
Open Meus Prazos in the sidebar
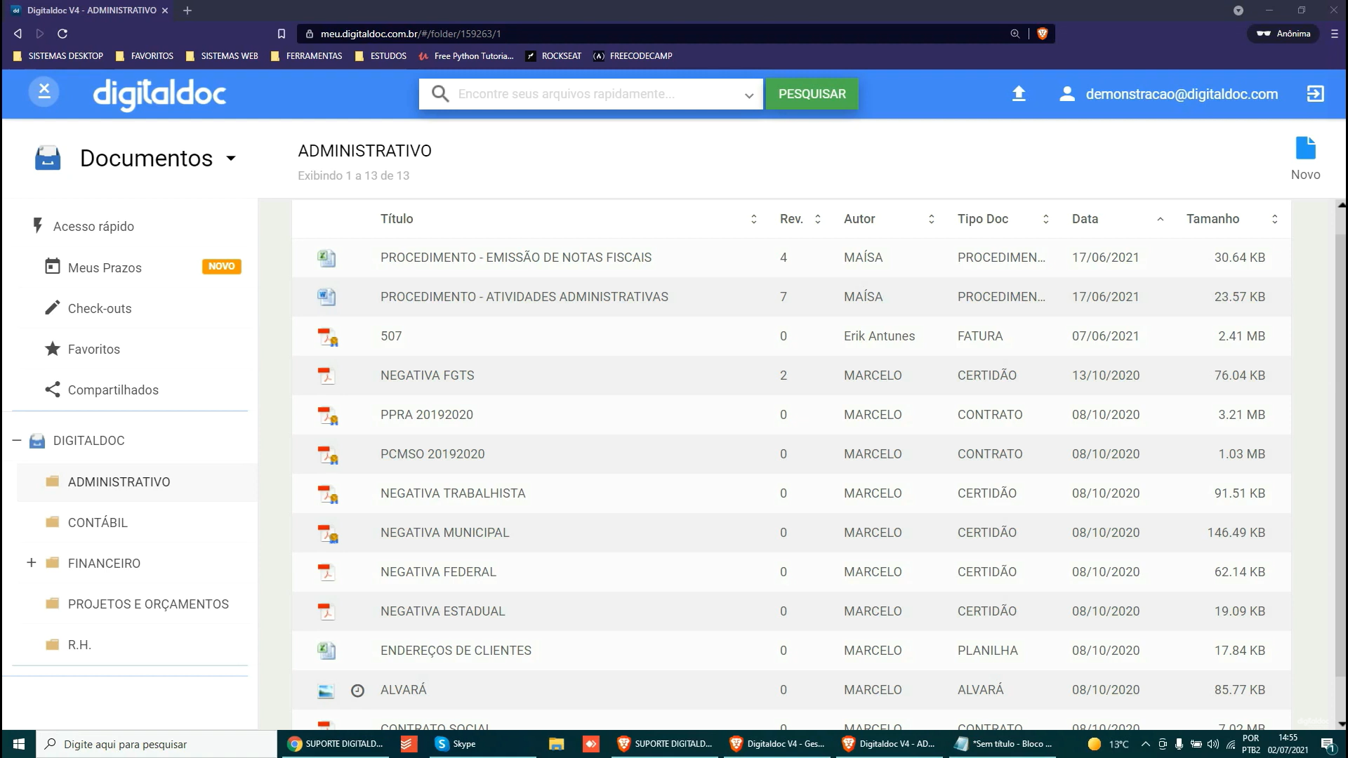click(105, 267)
